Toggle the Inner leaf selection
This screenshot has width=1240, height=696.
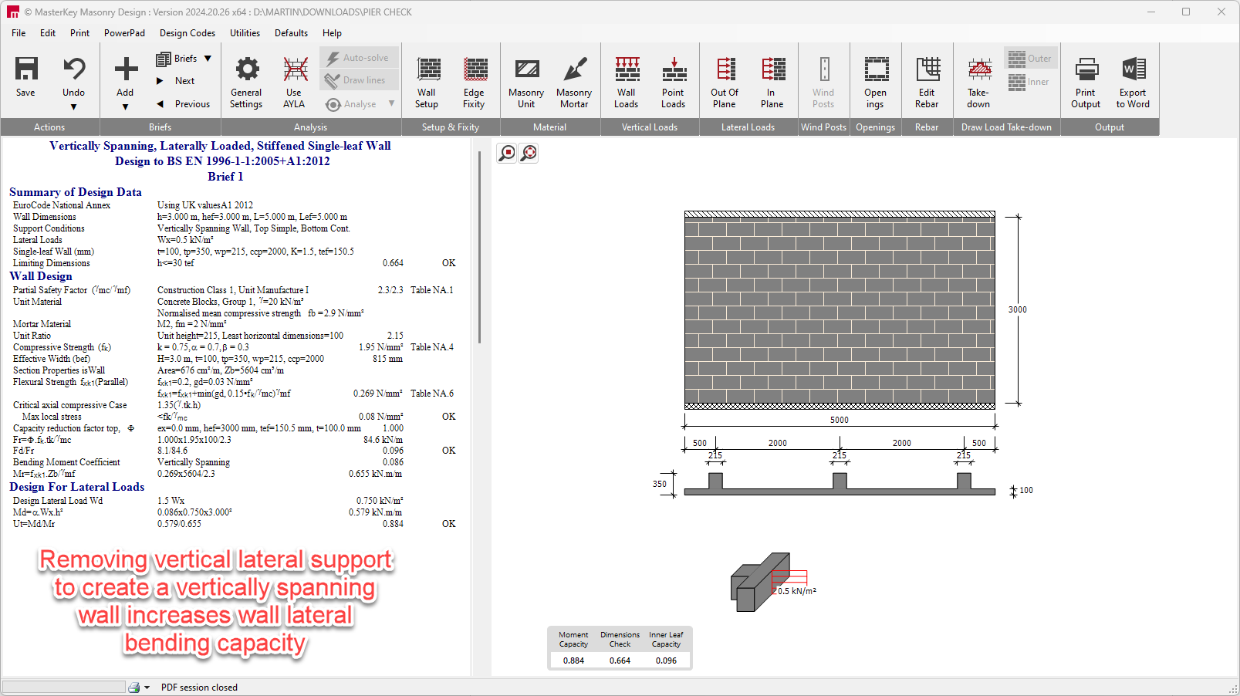click(x=1029, y=82)
